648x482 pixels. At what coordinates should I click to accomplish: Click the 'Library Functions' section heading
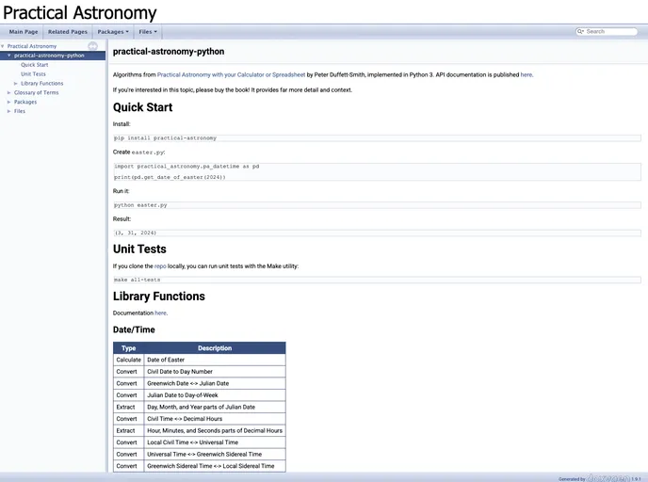pos(159,297)
